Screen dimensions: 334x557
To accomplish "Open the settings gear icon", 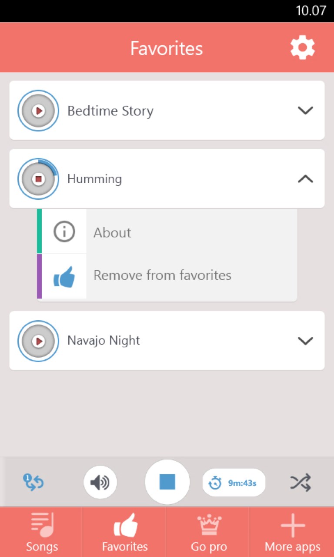I will tap(302, 47).
